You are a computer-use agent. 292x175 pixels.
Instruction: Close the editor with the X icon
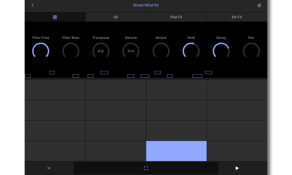click(49, 168)
